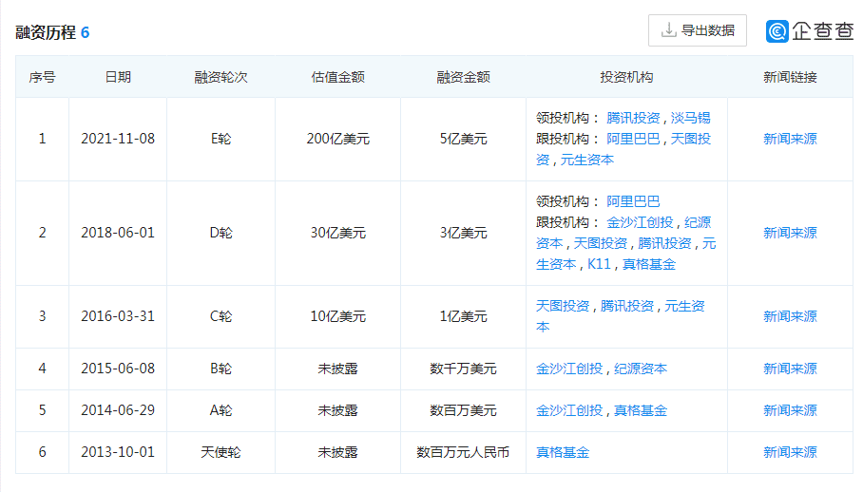The width and height of the screenshot is (863, 492).
Task: Select the 5亿美元 funding amount cell
Action: click(464, 139)
